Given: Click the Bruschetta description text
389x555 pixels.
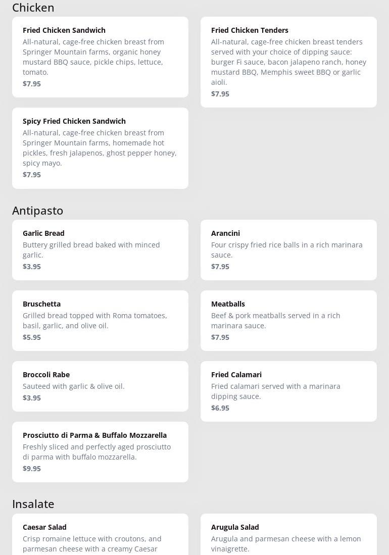Looking at the screenshot, I should pos(94,320).
